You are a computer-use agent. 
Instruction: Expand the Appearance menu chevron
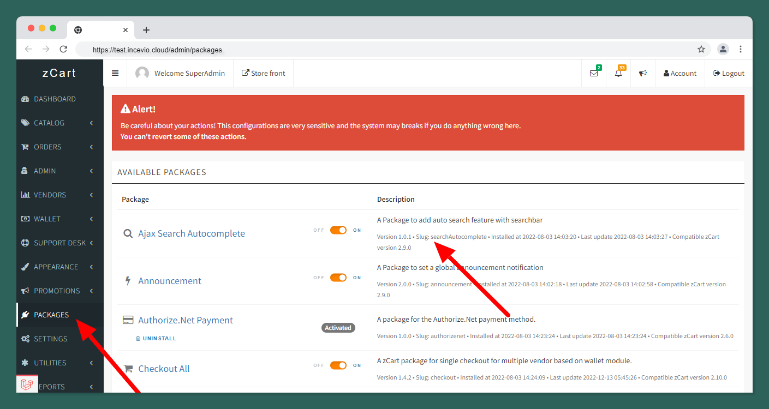[x=92, y=267]
